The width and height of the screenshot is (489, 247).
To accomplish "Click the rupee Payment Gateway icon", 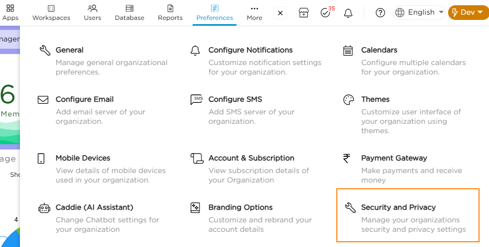I will pos(347,158).
